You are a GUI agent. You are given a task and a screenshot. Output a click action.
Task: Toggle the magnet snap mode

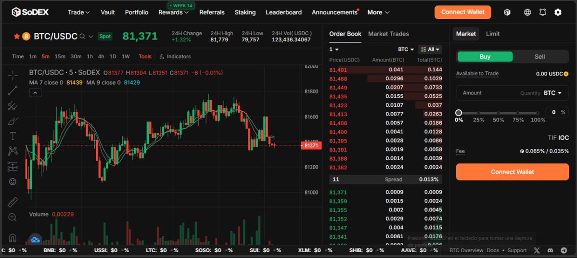click(x=13, y=238)
